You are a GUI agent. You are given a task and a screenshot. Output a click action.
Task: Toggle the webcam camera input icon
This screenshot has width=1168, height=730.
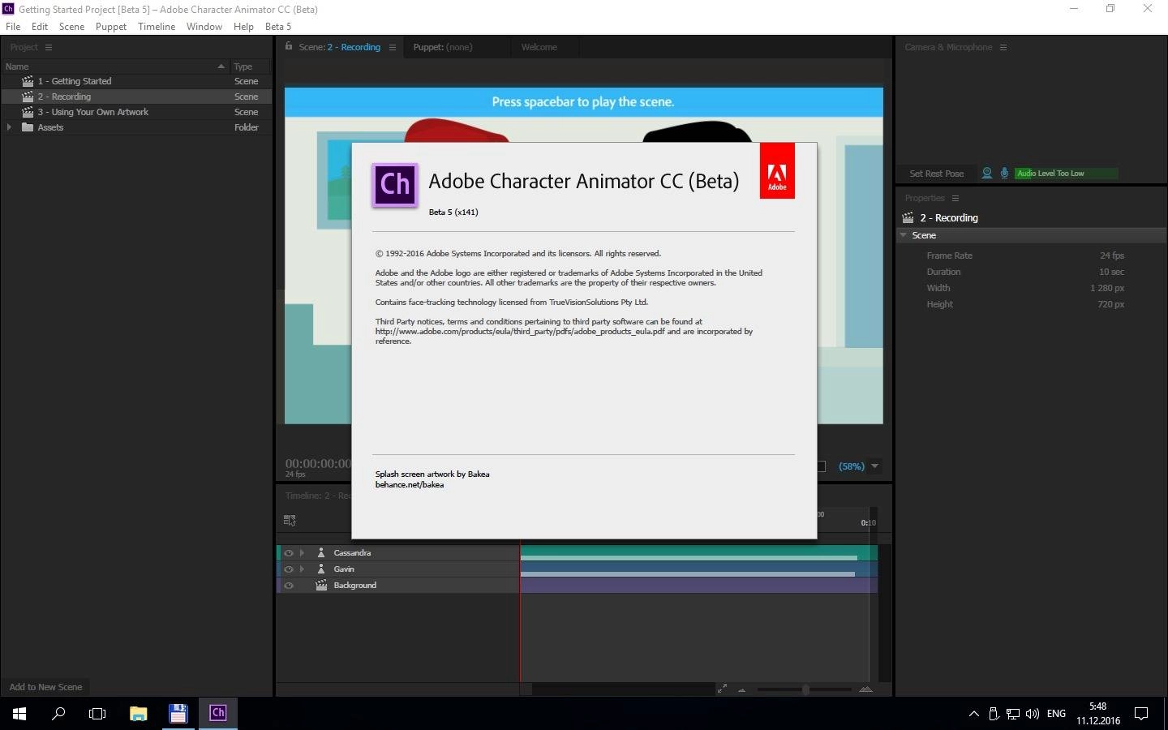tap(987, 173)
